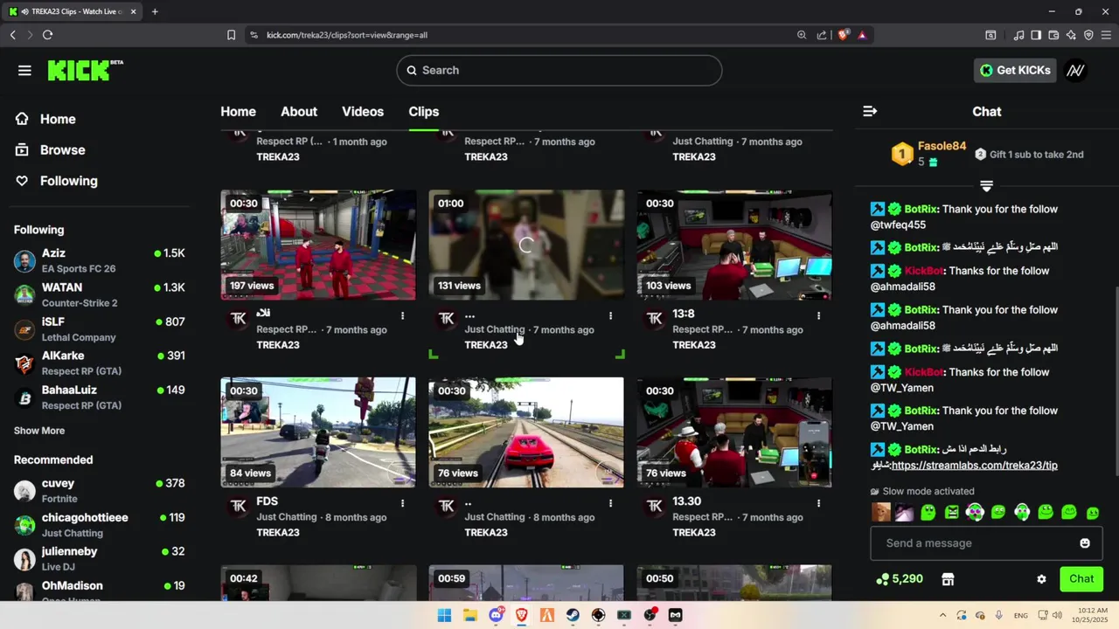Expand followed channels with Show More
Viewport: 1119px width, 629px height.
click(39, 431)
